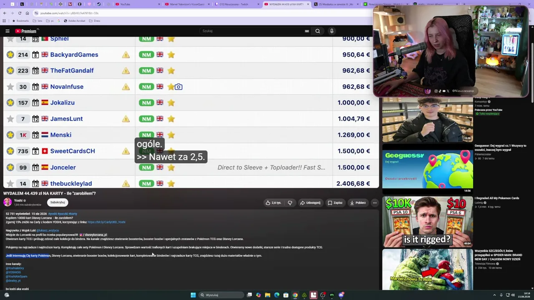Click the seller name BackyardGames in video
Screen dimensions: 534x300
pyautogui.click(x=74, y=55)
